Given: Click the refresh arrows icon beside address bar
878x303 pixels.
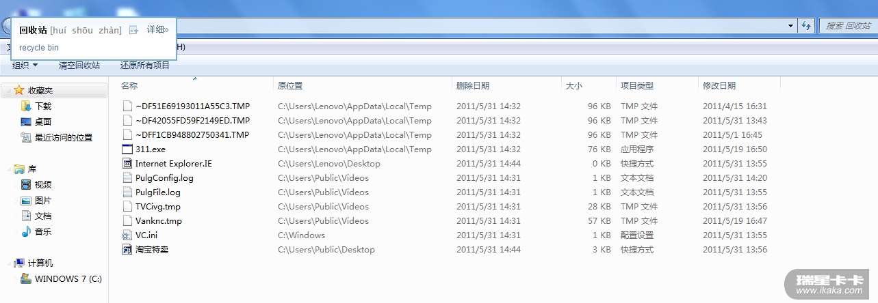Looking at the screenshot, I should 806,25.
